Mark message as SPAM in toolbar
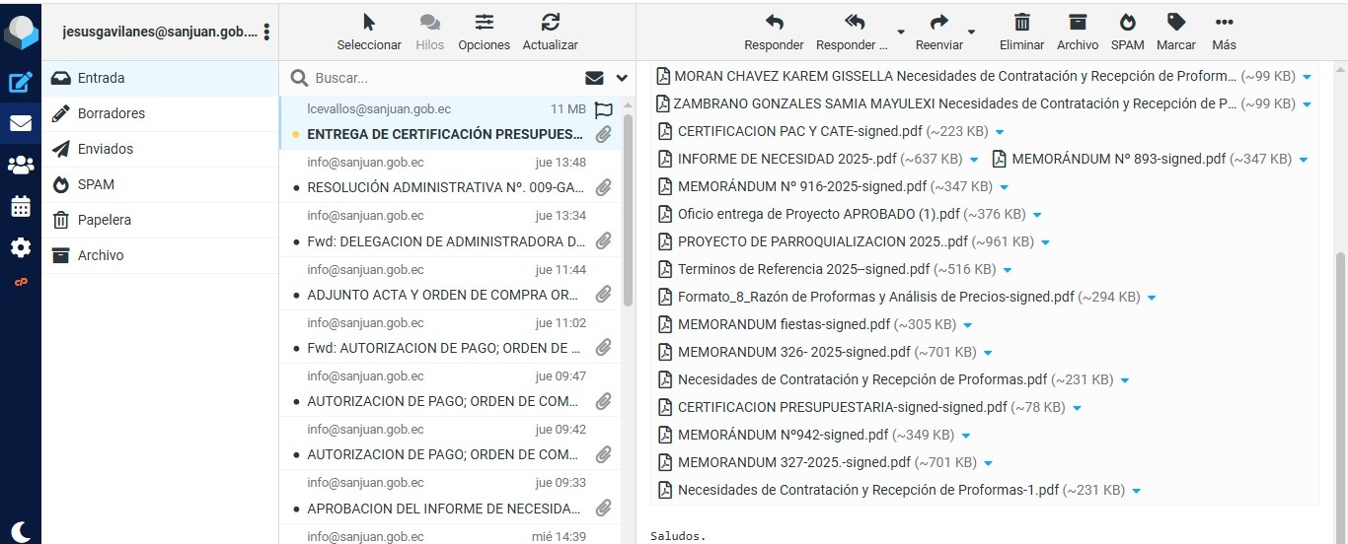The image size is (1348, 544). [1127, 23]
